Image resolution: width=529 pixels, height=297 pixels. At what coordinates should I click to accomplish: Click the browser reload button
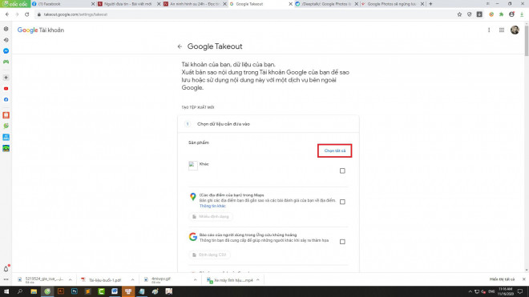click(27, 14)
